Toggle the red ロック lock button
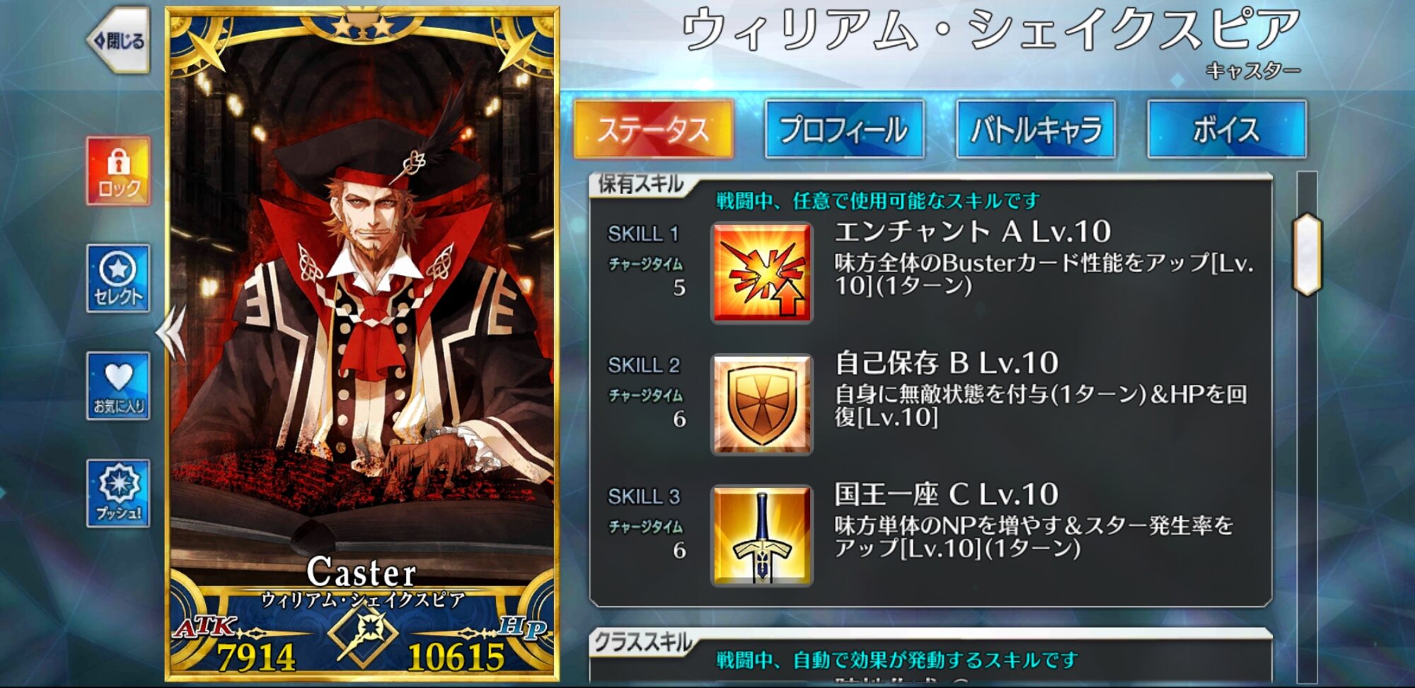 point(118,171)
